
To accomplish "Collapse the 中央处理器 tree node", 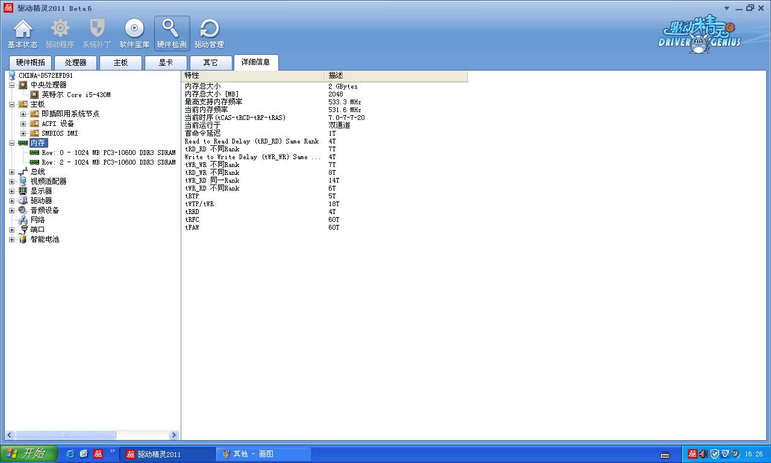I will click(11, 85).
